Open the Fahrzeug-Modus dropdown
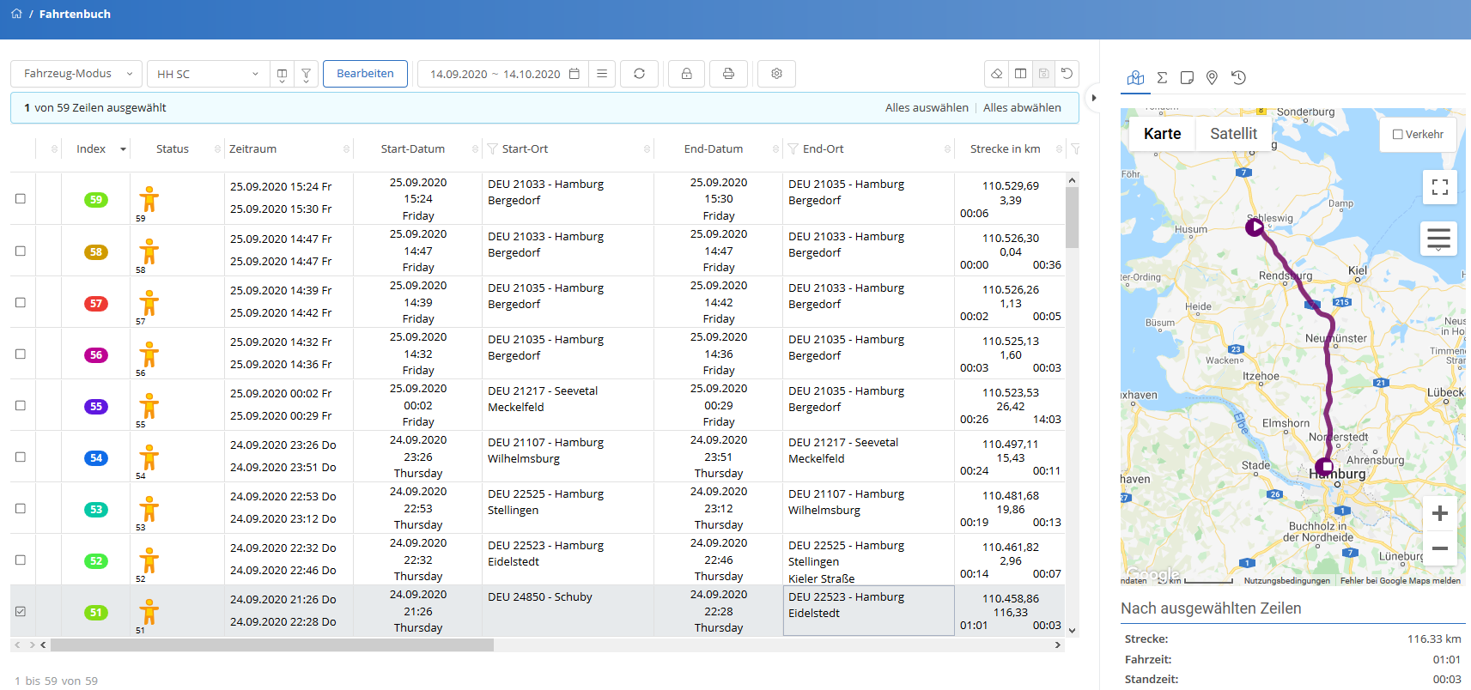This screenshot has width=1471, height=690. pos(76,74)
